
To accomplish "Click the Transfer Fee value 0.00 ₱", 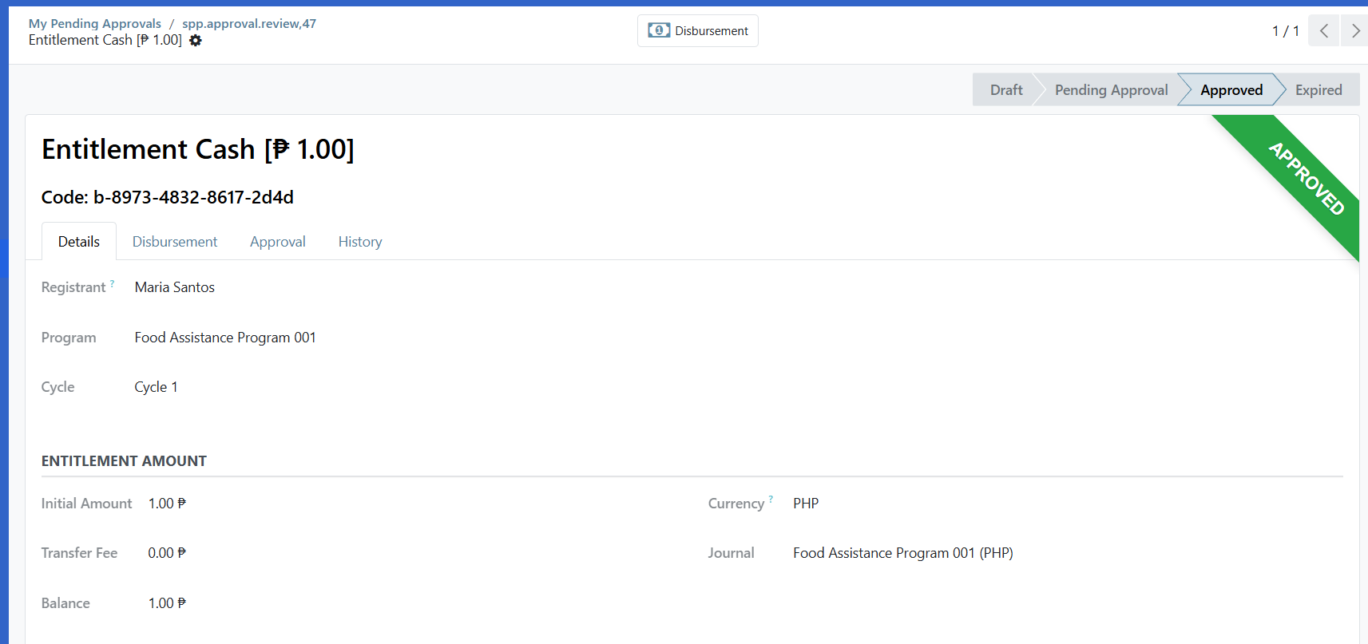I will pyautogui.click(x=167, y=553).
